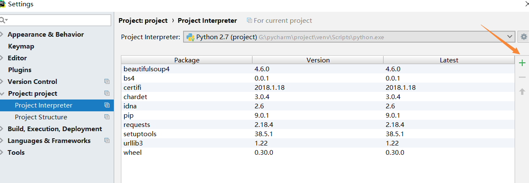Screen dimensions: 529x183
Task: Select the idna package row
Action: coord(318,106)
